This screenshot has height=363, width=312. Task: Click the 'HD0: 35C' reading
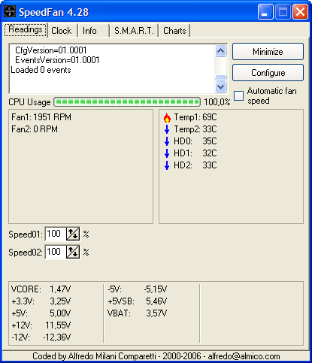click(x=195, y=141)
